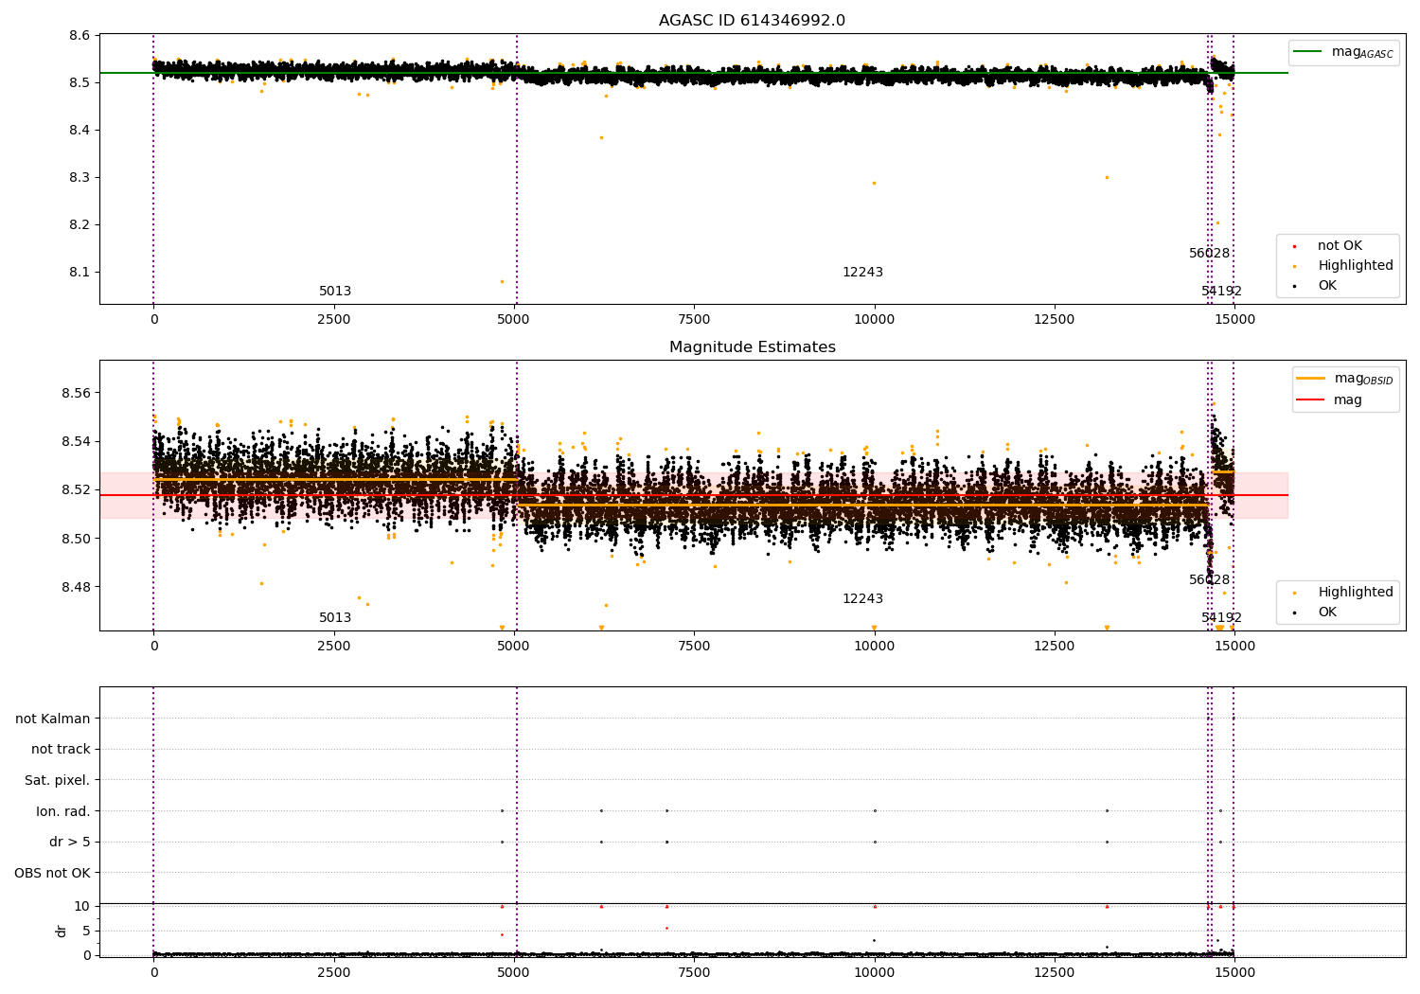Click the 12500 x-axis tick in the bottom plot
Screen dimensions: 1420x994
[x=1055, y=973]
